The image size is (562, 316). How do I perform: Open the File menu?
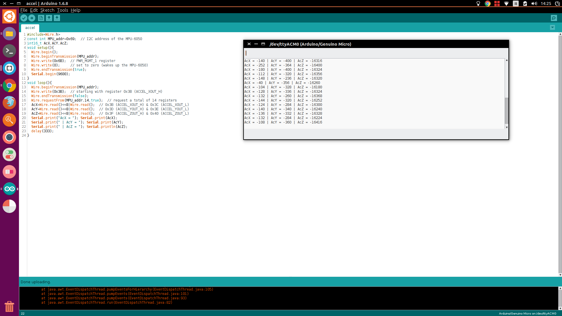click(x=24, y=10)
